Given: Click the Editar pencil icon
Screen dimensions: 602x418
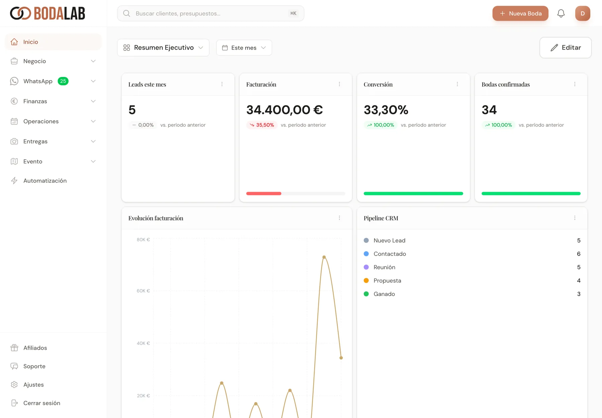Looking at the screenshot, I should [x=554, y=47].
